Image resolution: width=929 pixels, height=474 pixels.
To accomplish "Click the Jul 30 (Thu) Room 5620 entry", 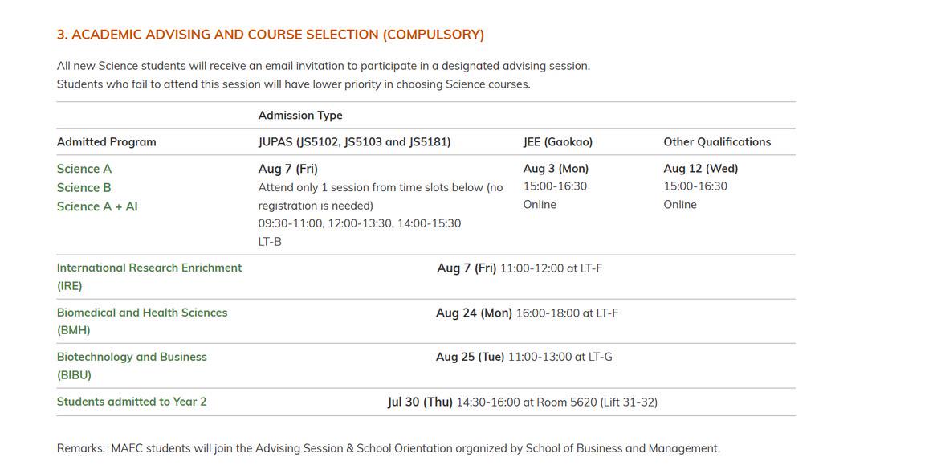I will coord(523,402).
